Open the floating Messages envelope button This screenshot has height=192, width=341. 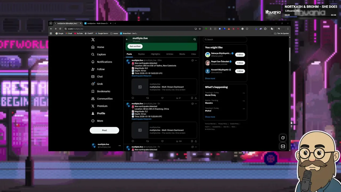coord(283,146)
